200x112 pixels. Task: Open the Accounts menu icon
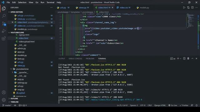tap(4, 92)
